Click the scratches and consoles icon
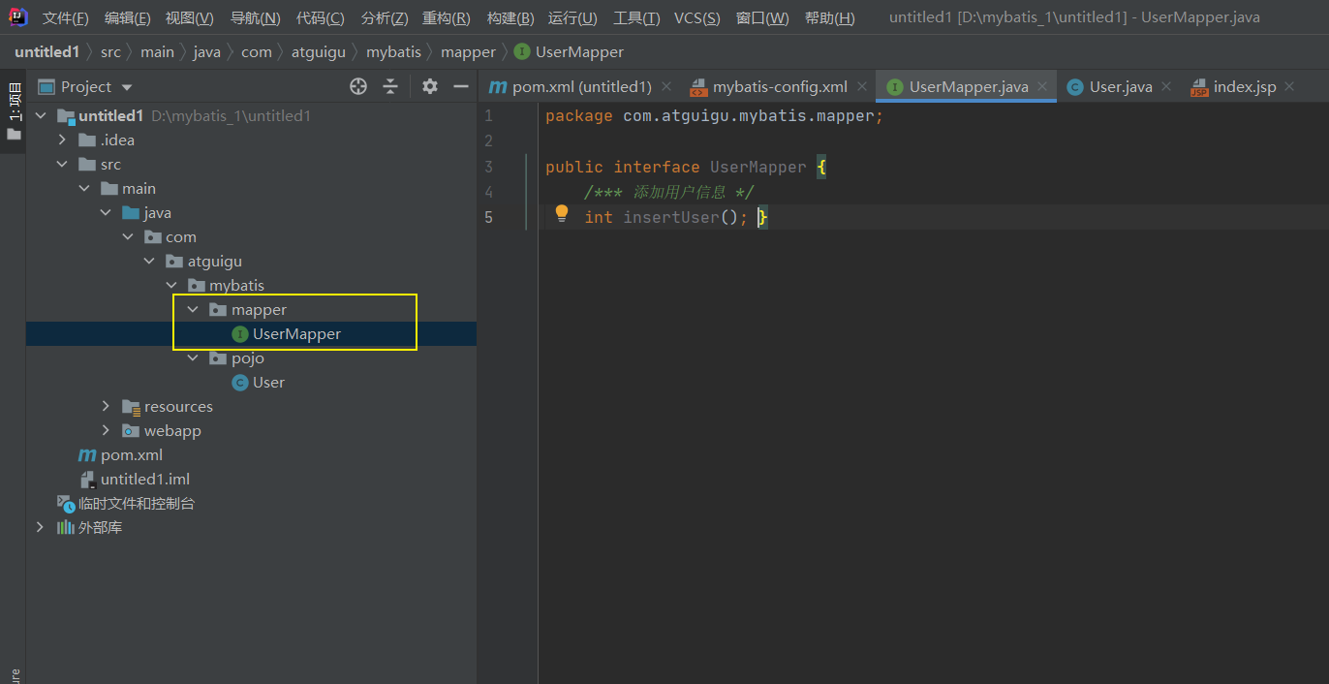Image resolution: width=1329 pixels, height=684 pixels. tap(66, 504)
